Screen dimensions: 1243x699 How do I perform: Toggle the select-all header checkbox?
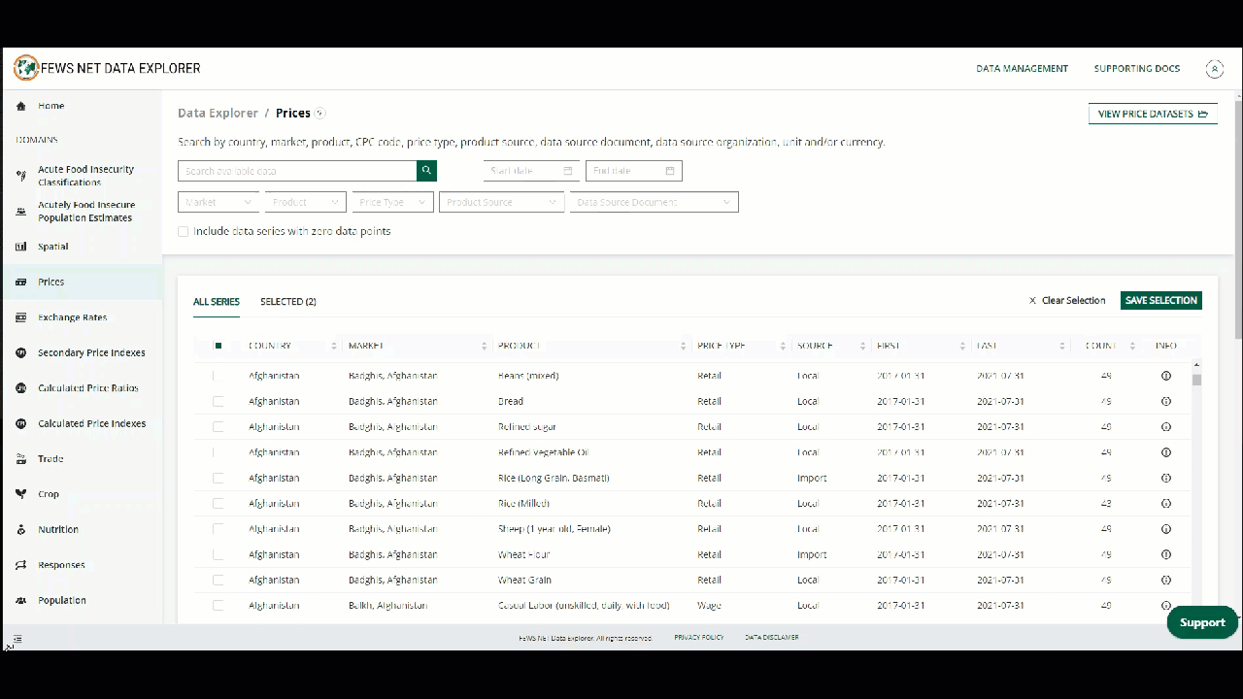tap(218, 346)
